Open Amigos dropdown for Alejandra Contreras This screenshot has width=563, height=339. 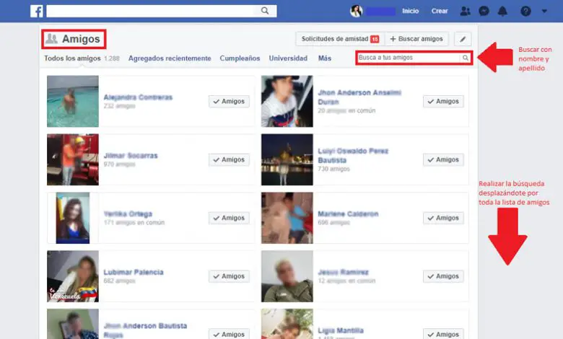[229, 102]
